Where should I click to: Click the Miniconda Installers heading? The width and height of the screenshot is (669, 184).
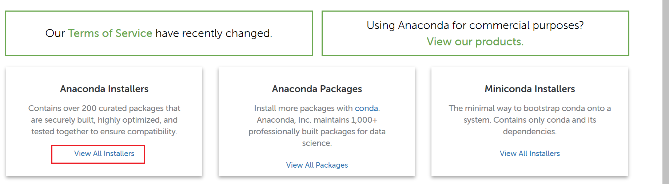pos(530,89)
